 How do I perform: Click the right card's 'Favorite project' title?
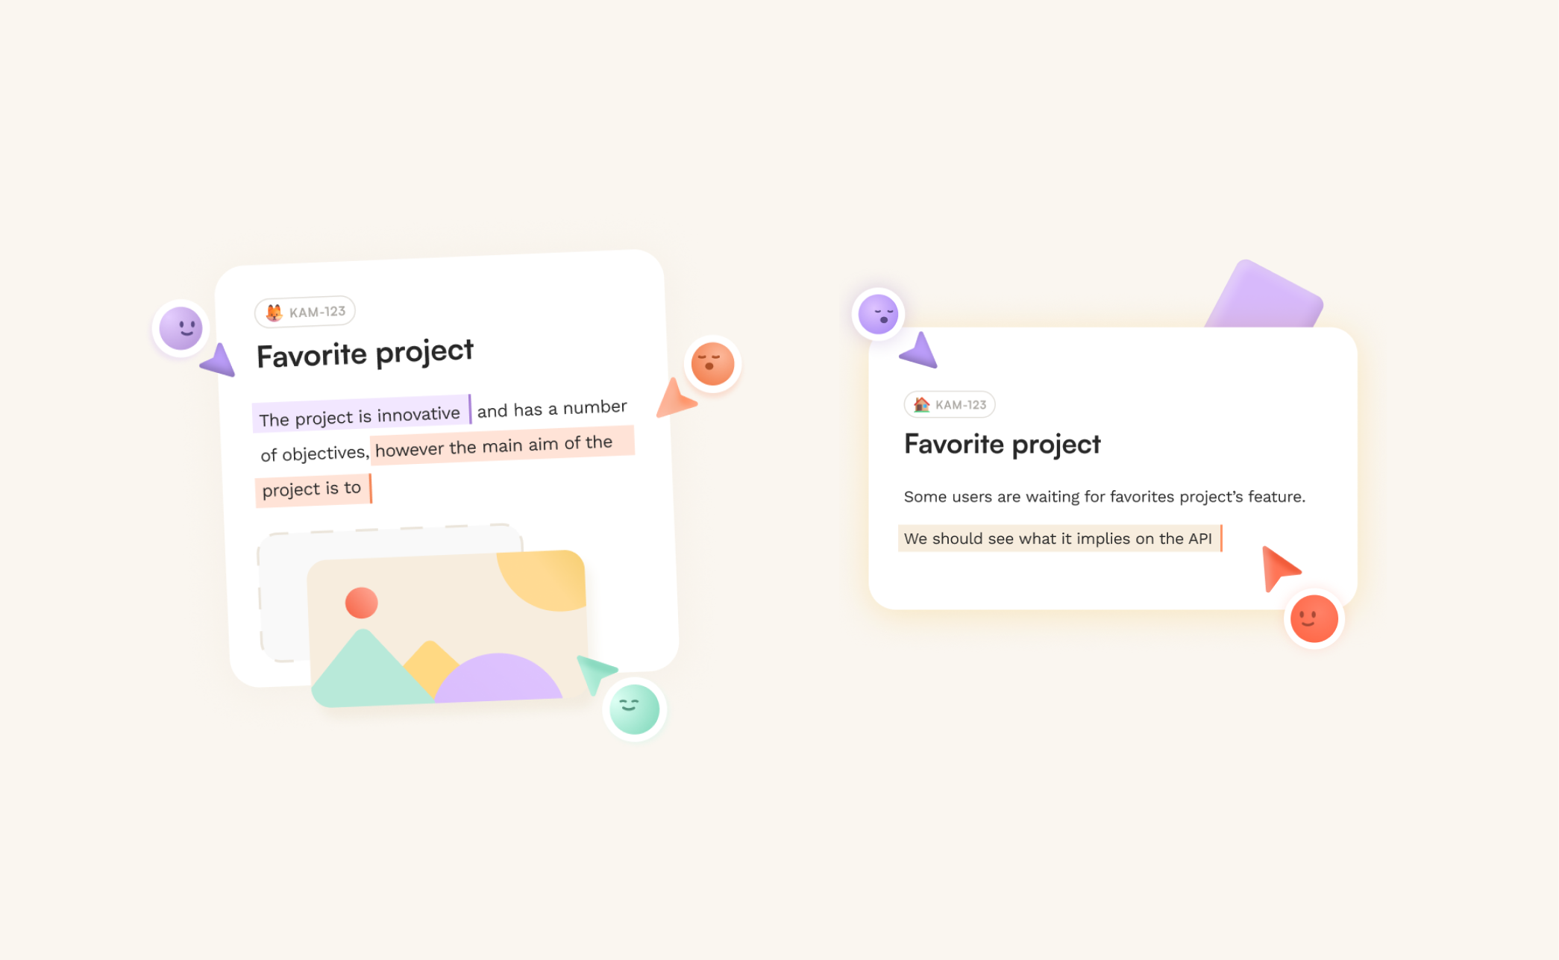[1002, 445]
